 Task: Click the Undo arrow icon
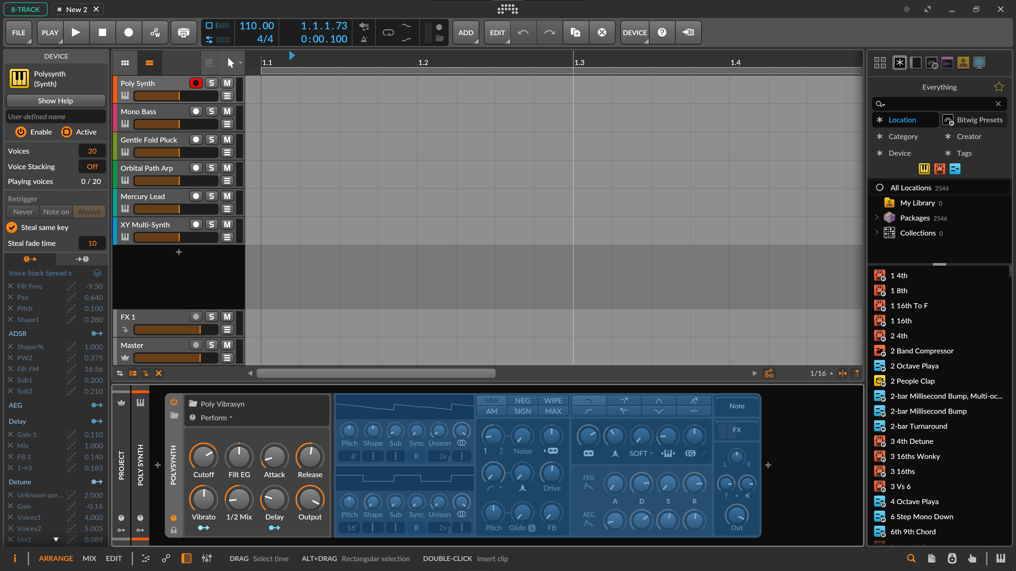(523, 32)
